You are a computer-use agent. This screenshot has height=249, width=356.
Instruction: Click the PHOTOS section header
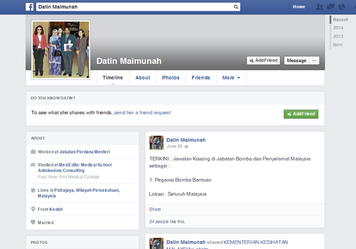[x=39, y=242]
